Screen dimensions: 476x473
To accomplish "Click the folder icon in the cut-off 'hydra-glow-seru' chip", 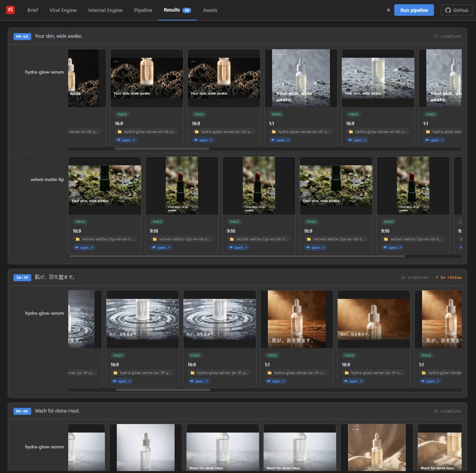I will (428, 132).
